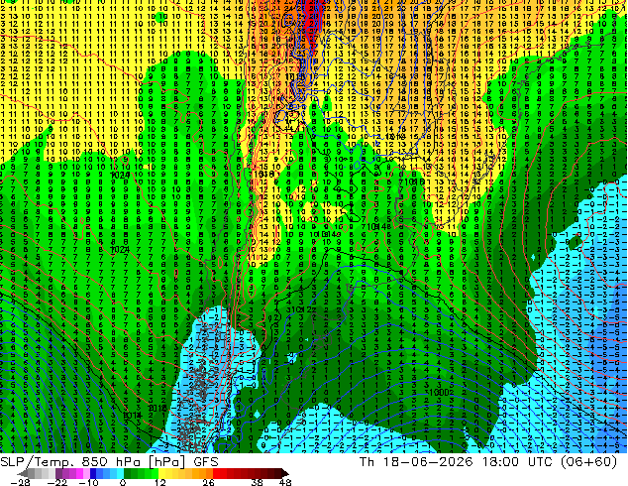Pick the magenta segment of the temperature legend
Screen dimensions: 628x486
tap(79, 473)
